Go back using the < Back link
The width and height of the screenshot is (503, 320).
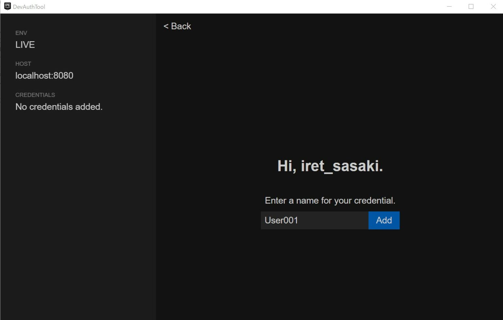coord(177,26)
